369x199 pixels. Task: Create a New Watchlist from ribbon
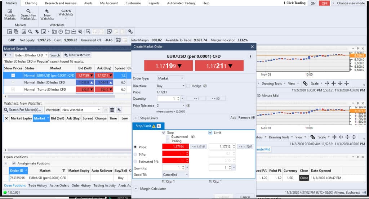click(47, 14)
